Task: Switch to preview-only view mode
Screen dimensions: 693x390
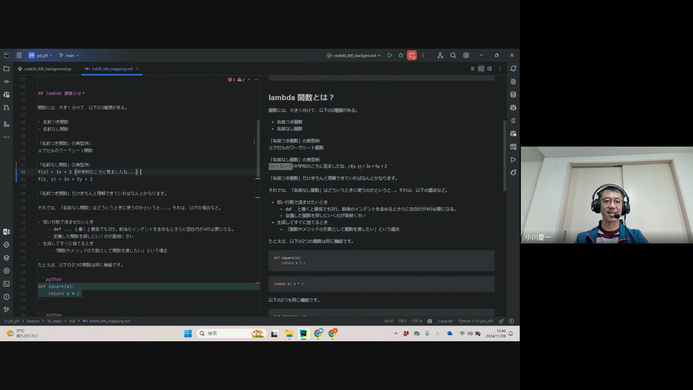Action: click(x=489, y=69)
